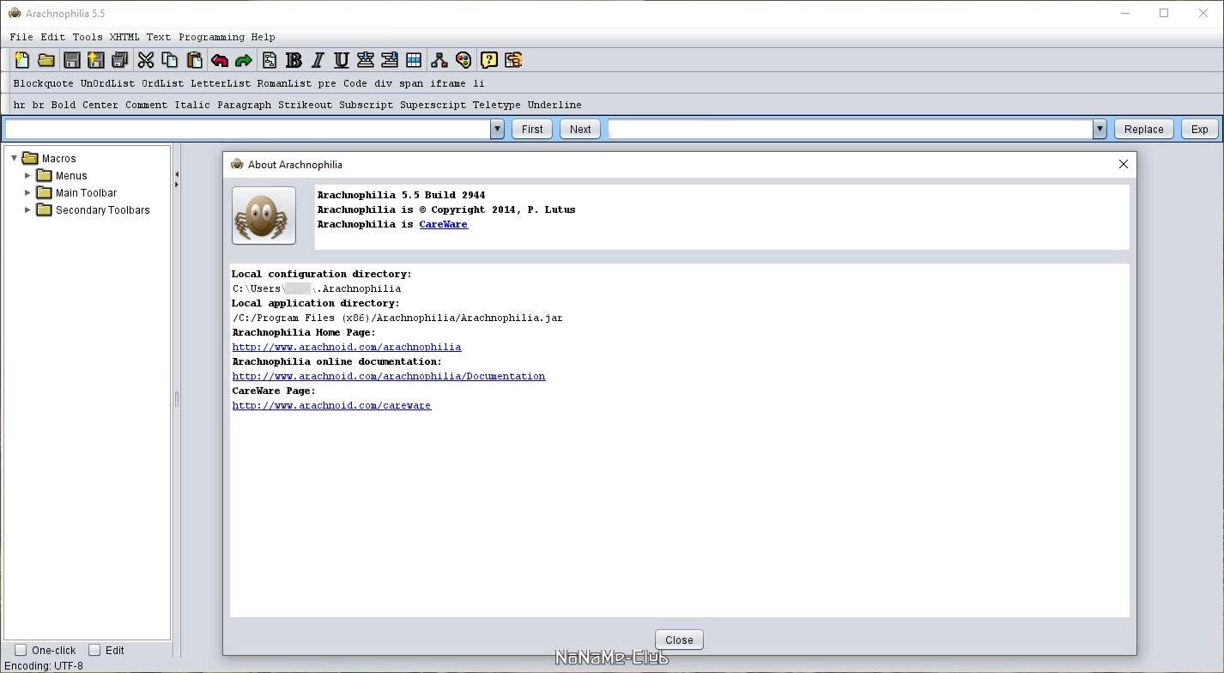Open the Programming menu
The width and height of the screenshot is (1224, 673).
[212, 37]
